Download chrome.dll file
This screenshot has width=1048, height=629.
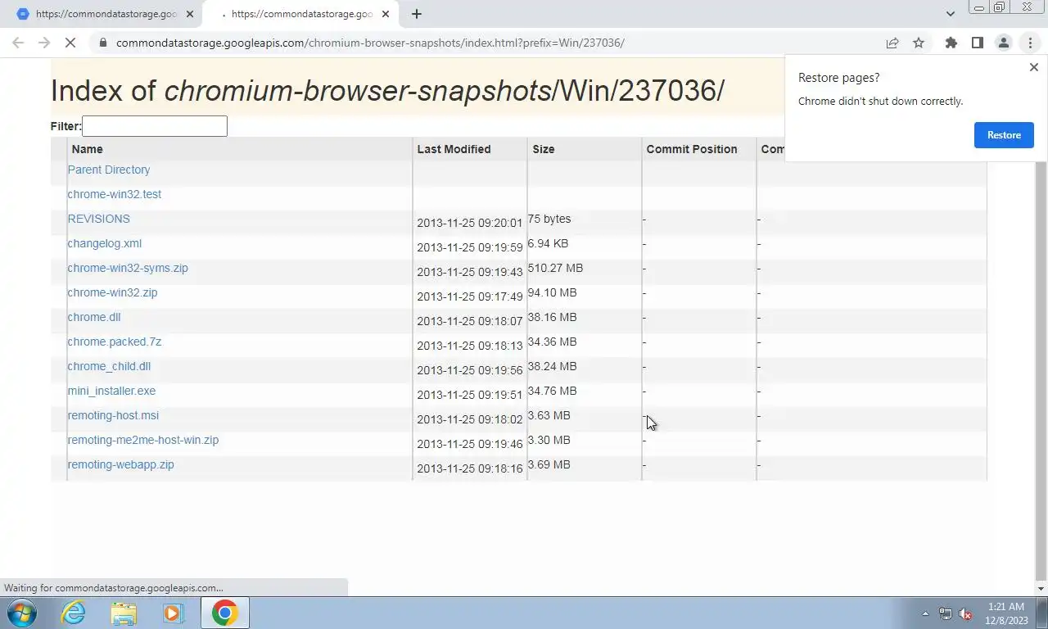tap(94, 317)
